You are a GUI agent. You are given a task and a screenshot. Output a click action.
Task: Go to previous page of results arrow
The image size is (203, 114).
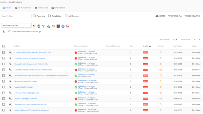pyautogui.click(x=195, y=39)
